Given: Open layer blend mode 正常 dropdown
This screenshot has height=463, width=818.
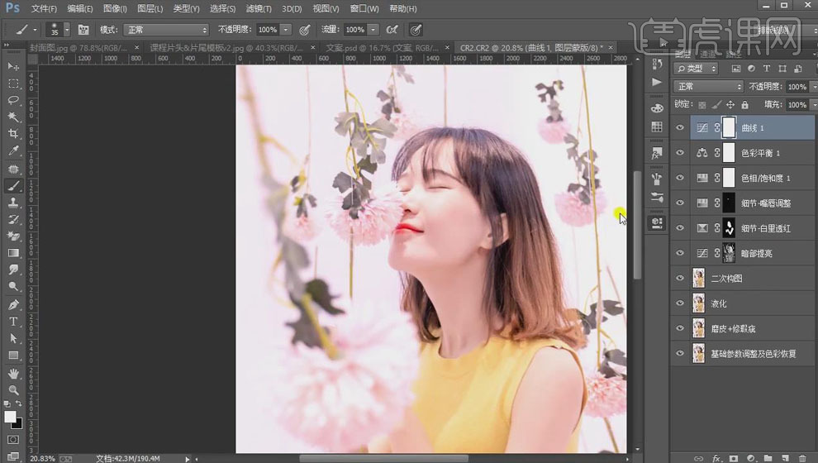Looking at the screenshot, I should 708,86.
